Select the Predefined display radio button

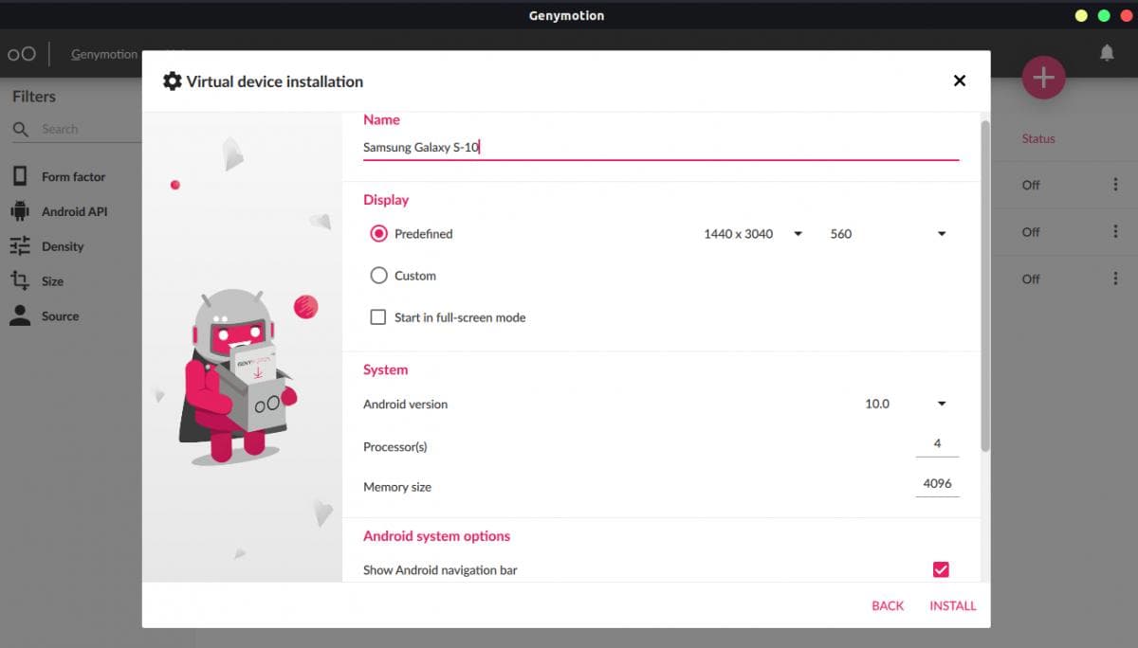pyautogui.click(x=379, y=234)
